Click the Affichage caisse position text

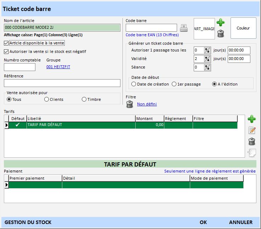(43, 35)
